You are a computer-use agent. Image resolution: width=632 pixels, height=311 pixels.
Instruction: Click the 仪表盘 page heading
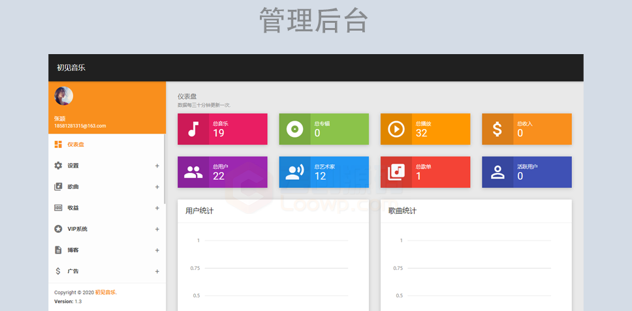(x=187, y=96)
